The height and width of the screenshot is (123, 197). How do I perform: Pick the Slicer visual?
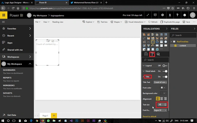tap(144, 49)
